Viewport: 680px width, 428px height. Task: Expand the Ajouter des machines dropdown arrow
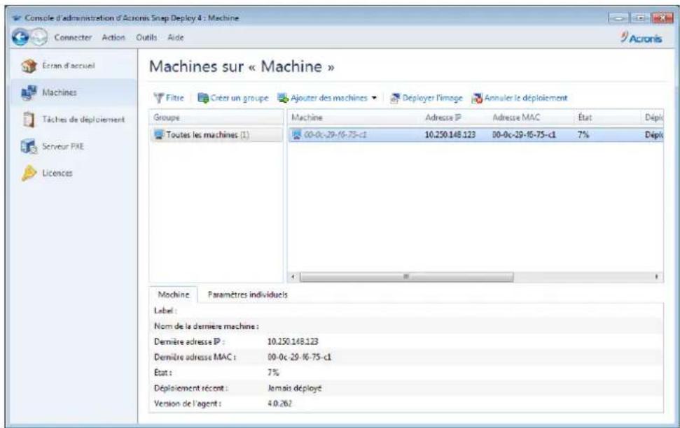click(374, 99)
